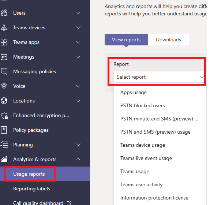Viewport: 210px width, 205px height.
Task: Click the Voice telephone icon
Action: pyautogui.click(x=4, y=86)
